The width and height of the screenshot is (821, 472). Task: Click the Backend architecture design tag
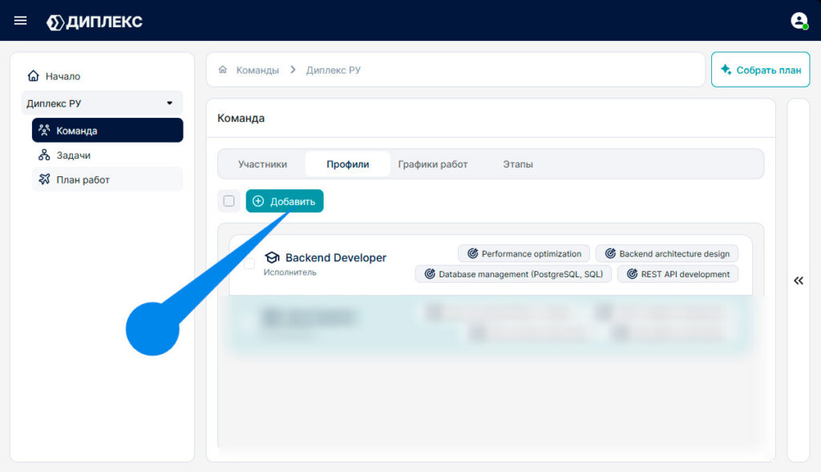667,254
